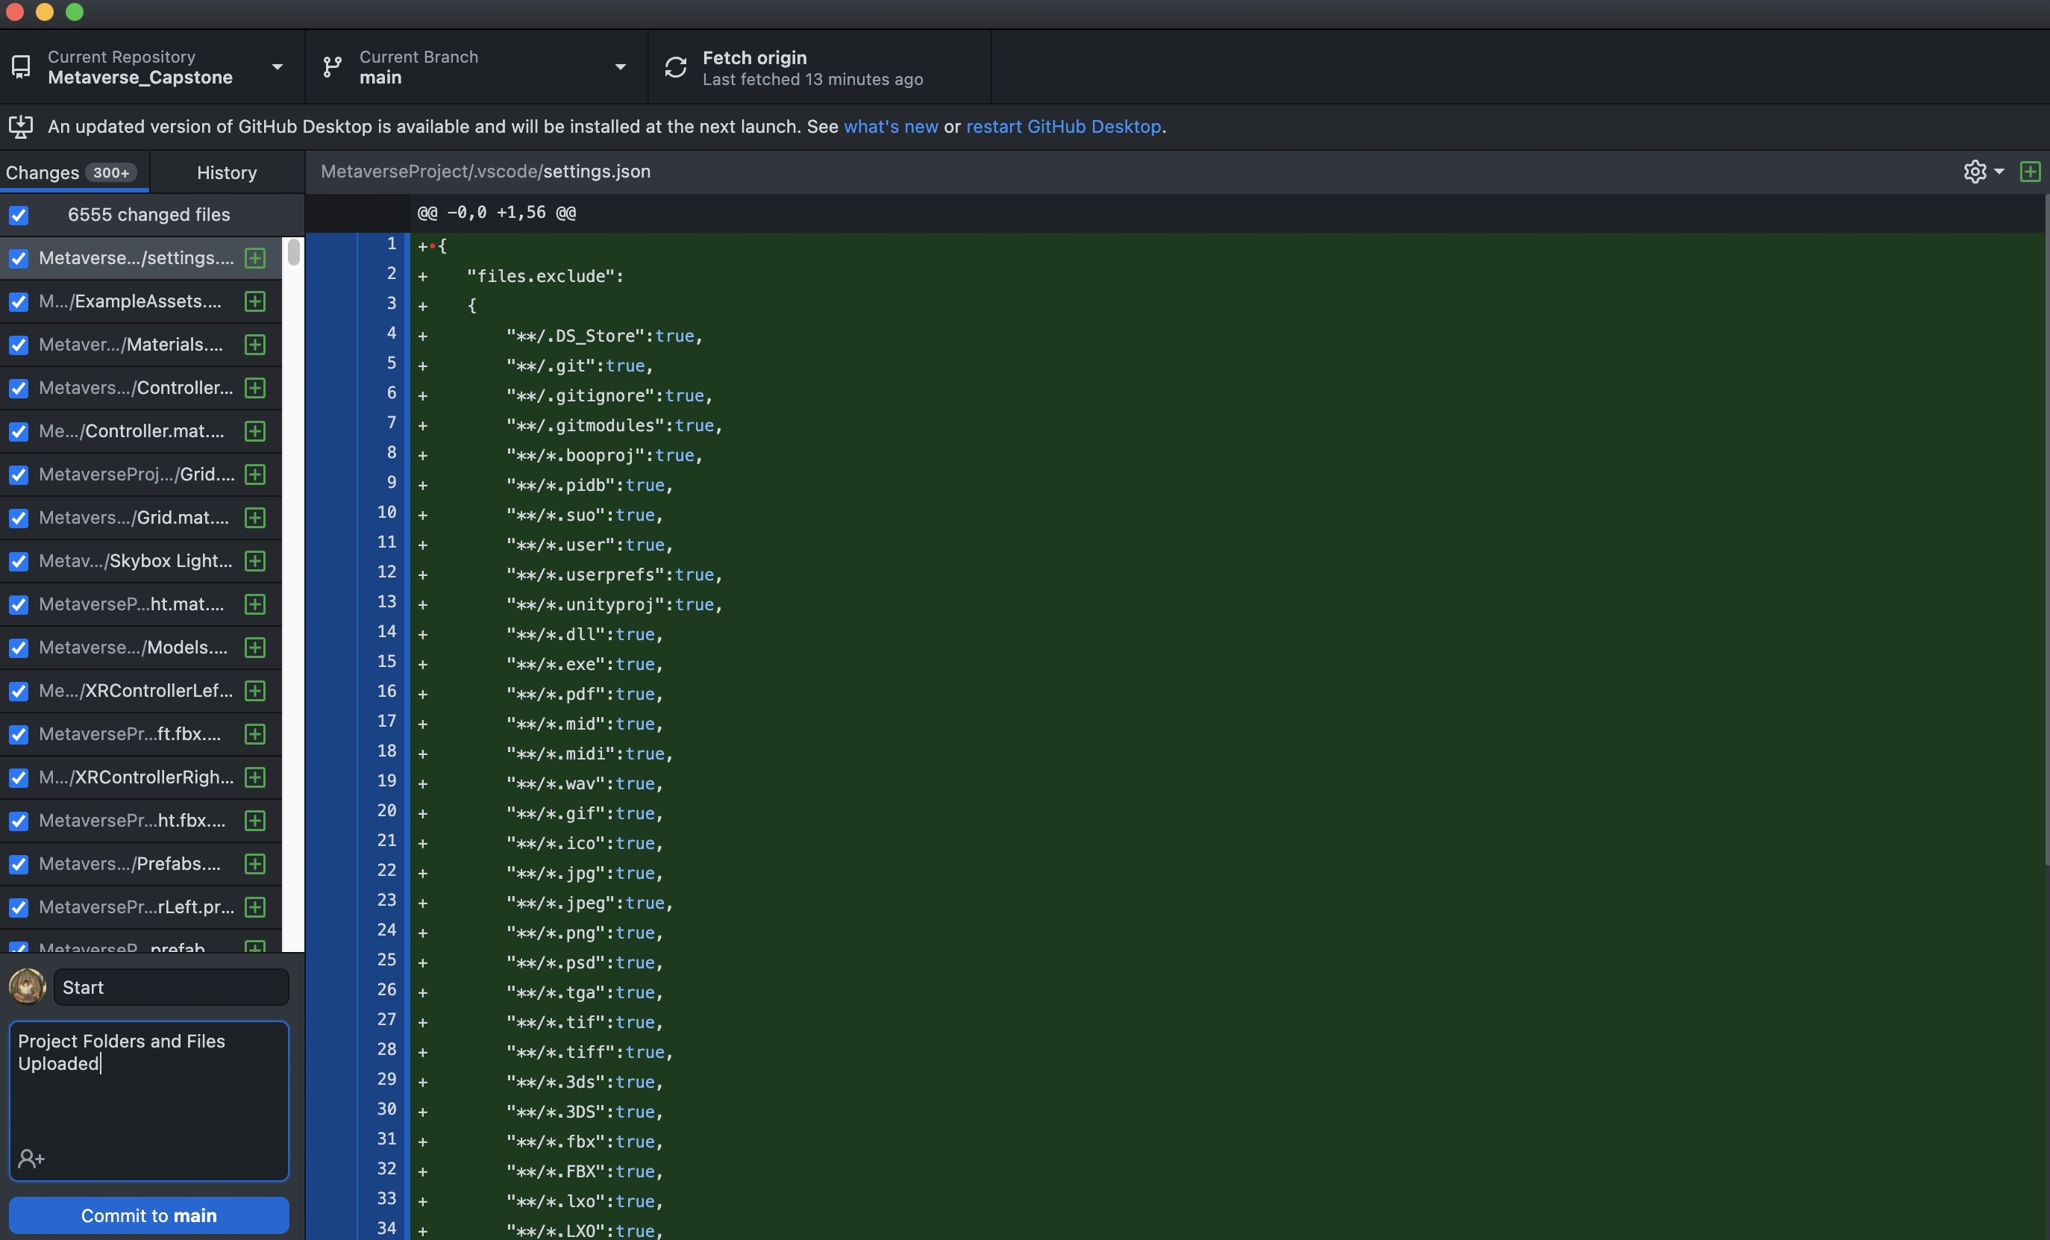Open the Current Repository dropdown
The height and width of the screenshot is (1240, 2050).
[152, 66]
